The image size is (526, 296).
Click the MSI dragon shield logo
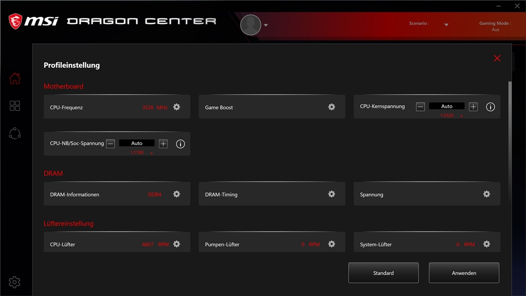click(x=15, y=21)
